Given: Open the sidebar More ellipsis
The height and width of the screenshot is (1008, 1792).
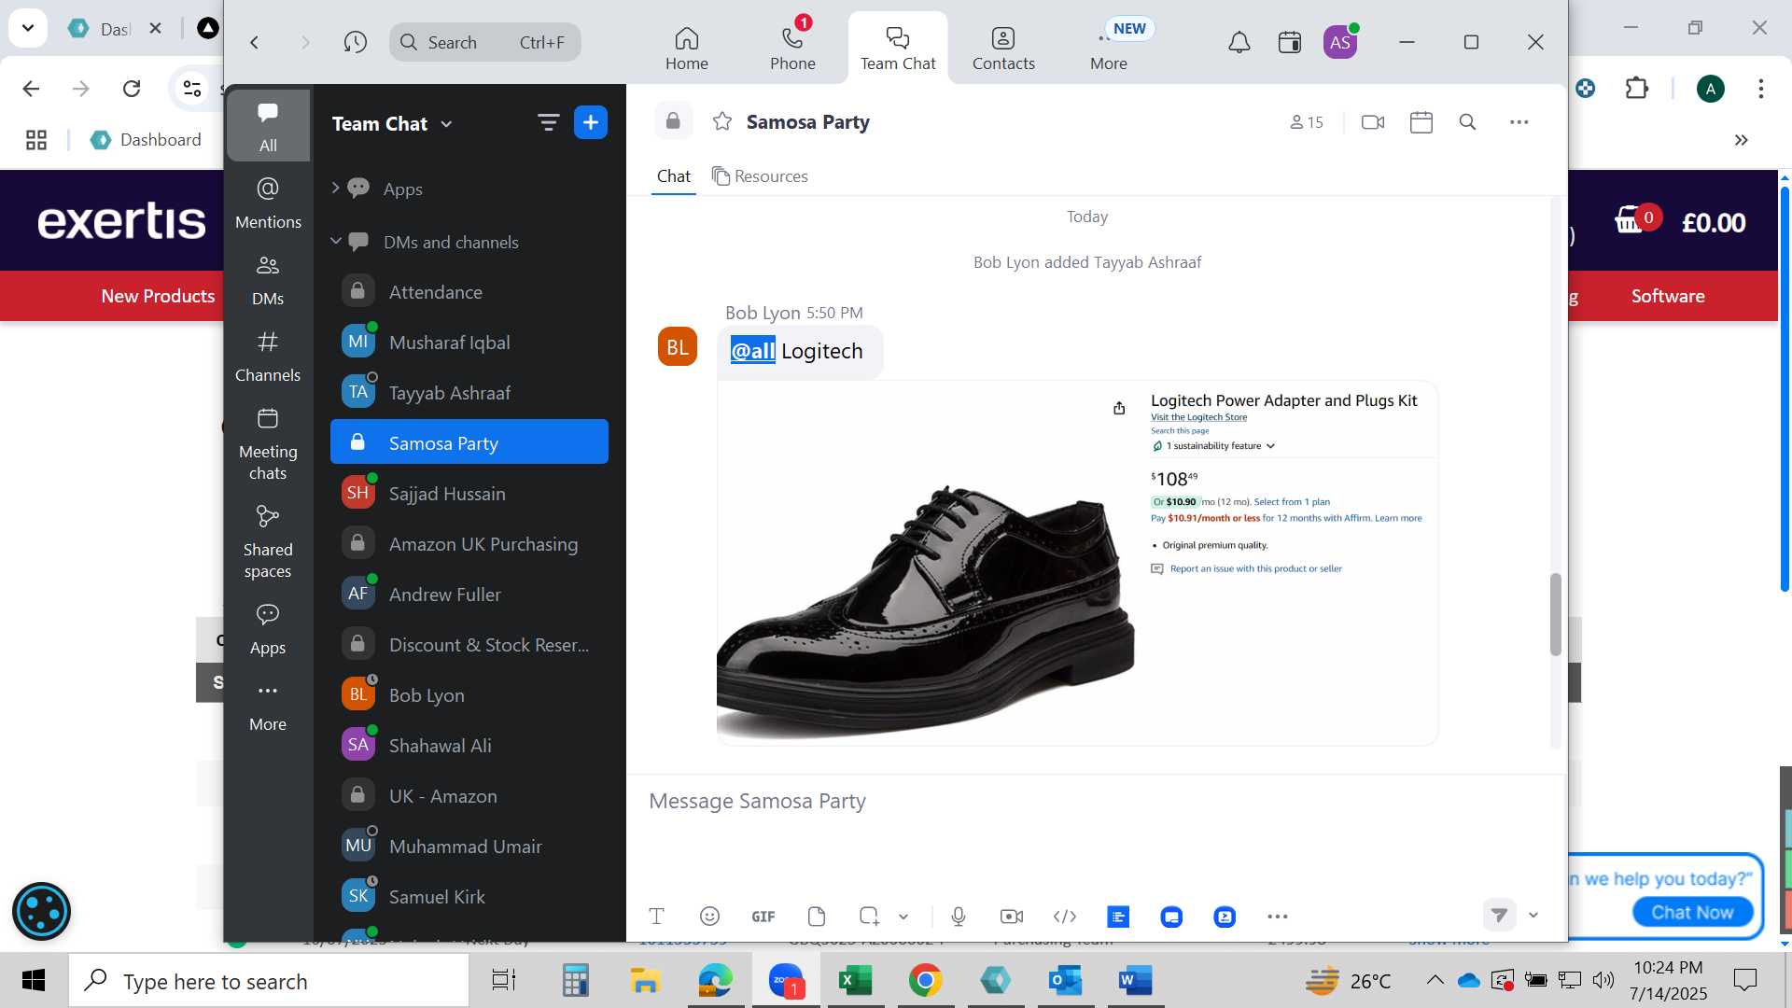Looking at the screenshot, I should pos(268,705).
